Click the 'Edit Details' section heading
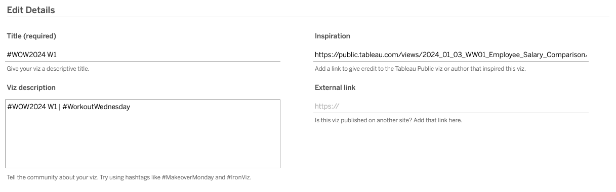The width and height of the screenshot is (616, 192). click(31, 10)
